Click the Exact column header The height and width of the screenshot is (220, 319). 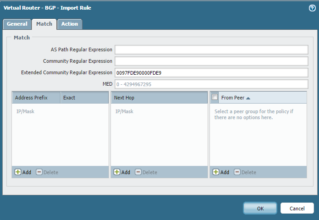pos(85,98)
